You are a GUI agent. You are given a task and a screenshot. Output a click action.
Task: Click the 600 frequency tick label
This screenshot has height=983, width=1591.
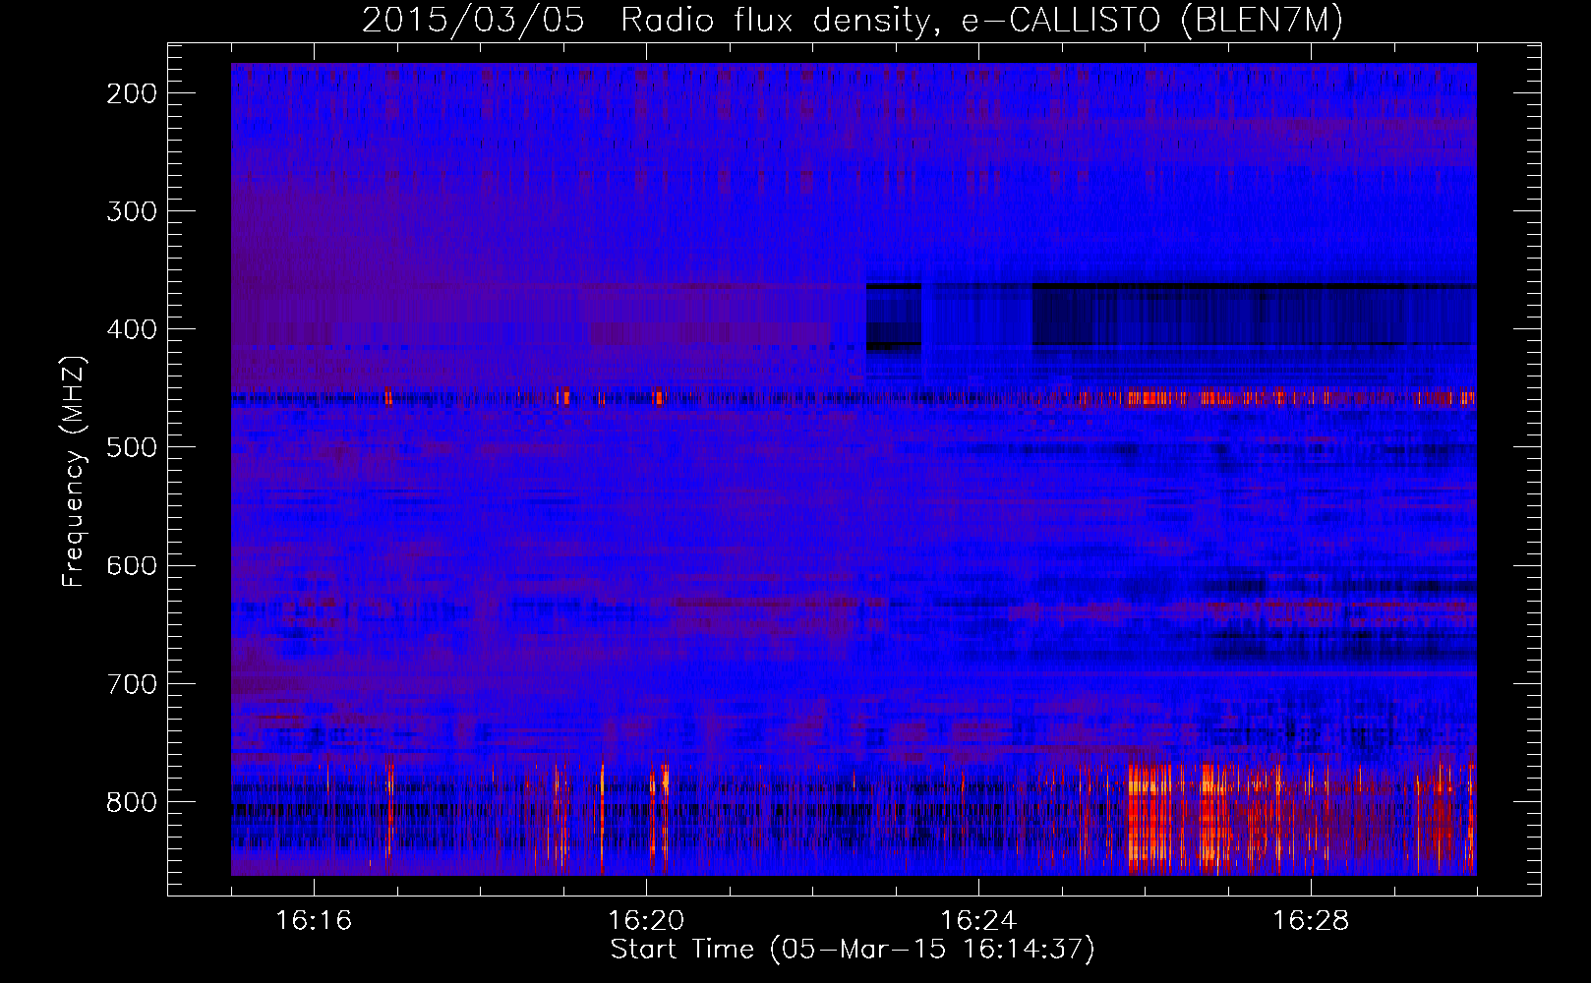click(x=132, y=565)
